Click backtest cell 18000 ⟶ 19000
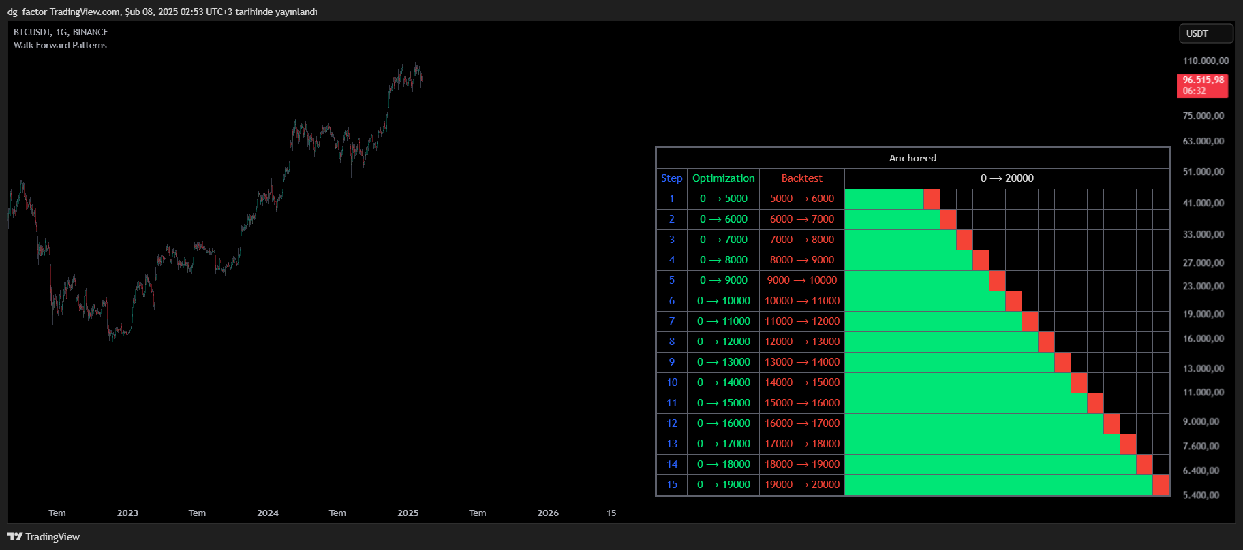Viewport: 1243px width, 550px height. 801,464
